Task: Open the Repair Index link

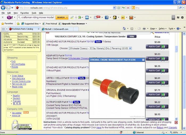Action: coord(18,87)
